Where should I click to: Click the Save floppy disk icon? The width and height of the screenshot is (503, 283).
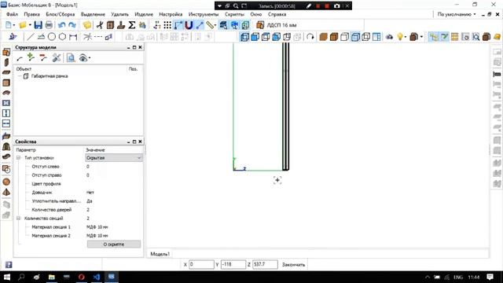pyautogui.click(x=39, y=25)
